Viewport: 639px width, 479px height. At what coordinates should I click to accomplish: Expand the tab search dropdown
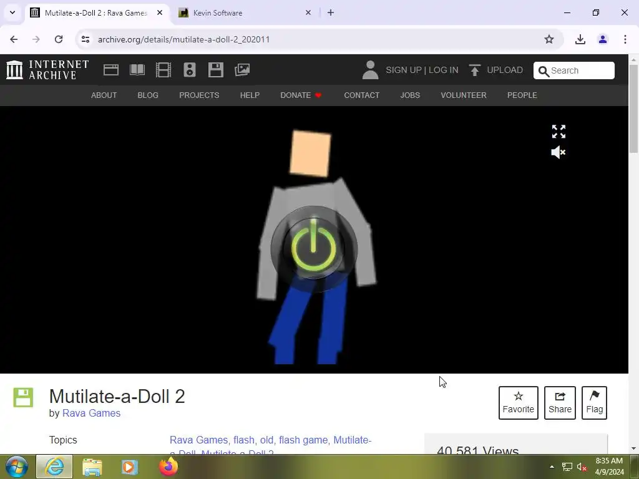click(x=12, y=12)
